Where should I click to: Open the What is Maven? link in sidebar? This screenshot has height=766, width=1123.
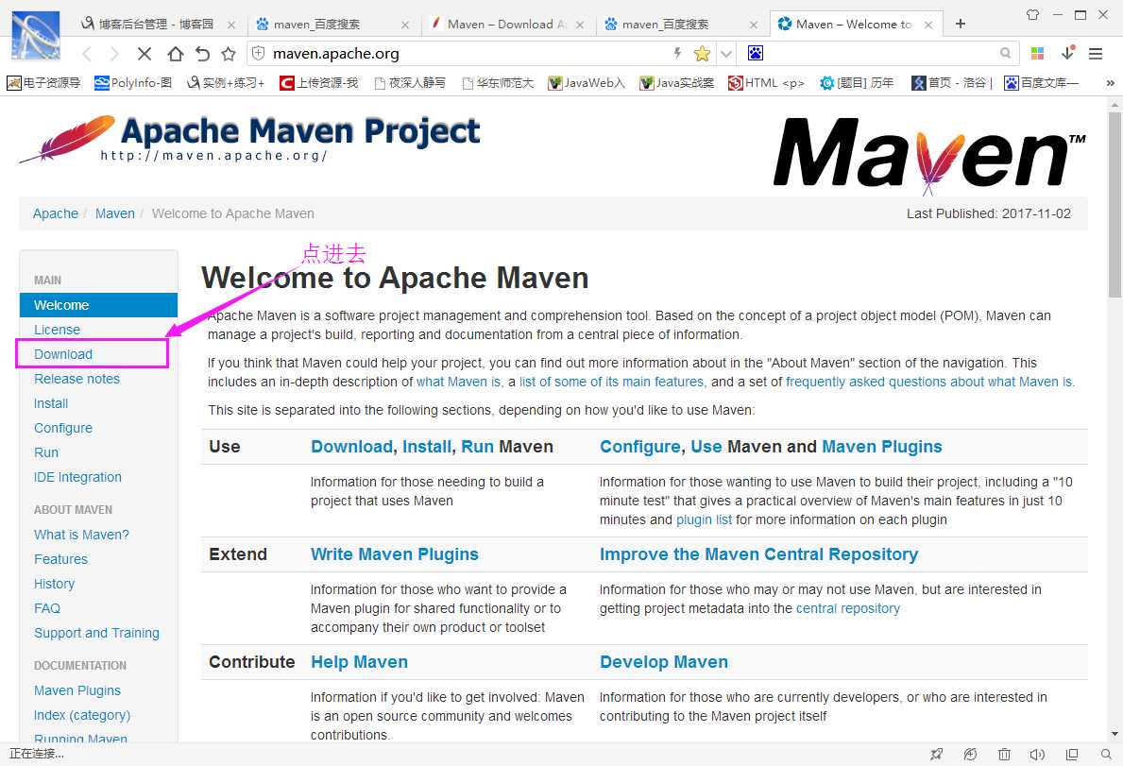tap(81, 535)
